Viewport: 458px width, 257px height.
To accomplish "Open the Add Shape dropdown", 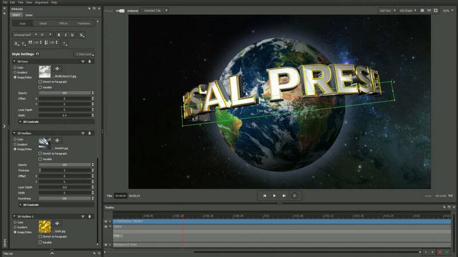I will 408,10.
